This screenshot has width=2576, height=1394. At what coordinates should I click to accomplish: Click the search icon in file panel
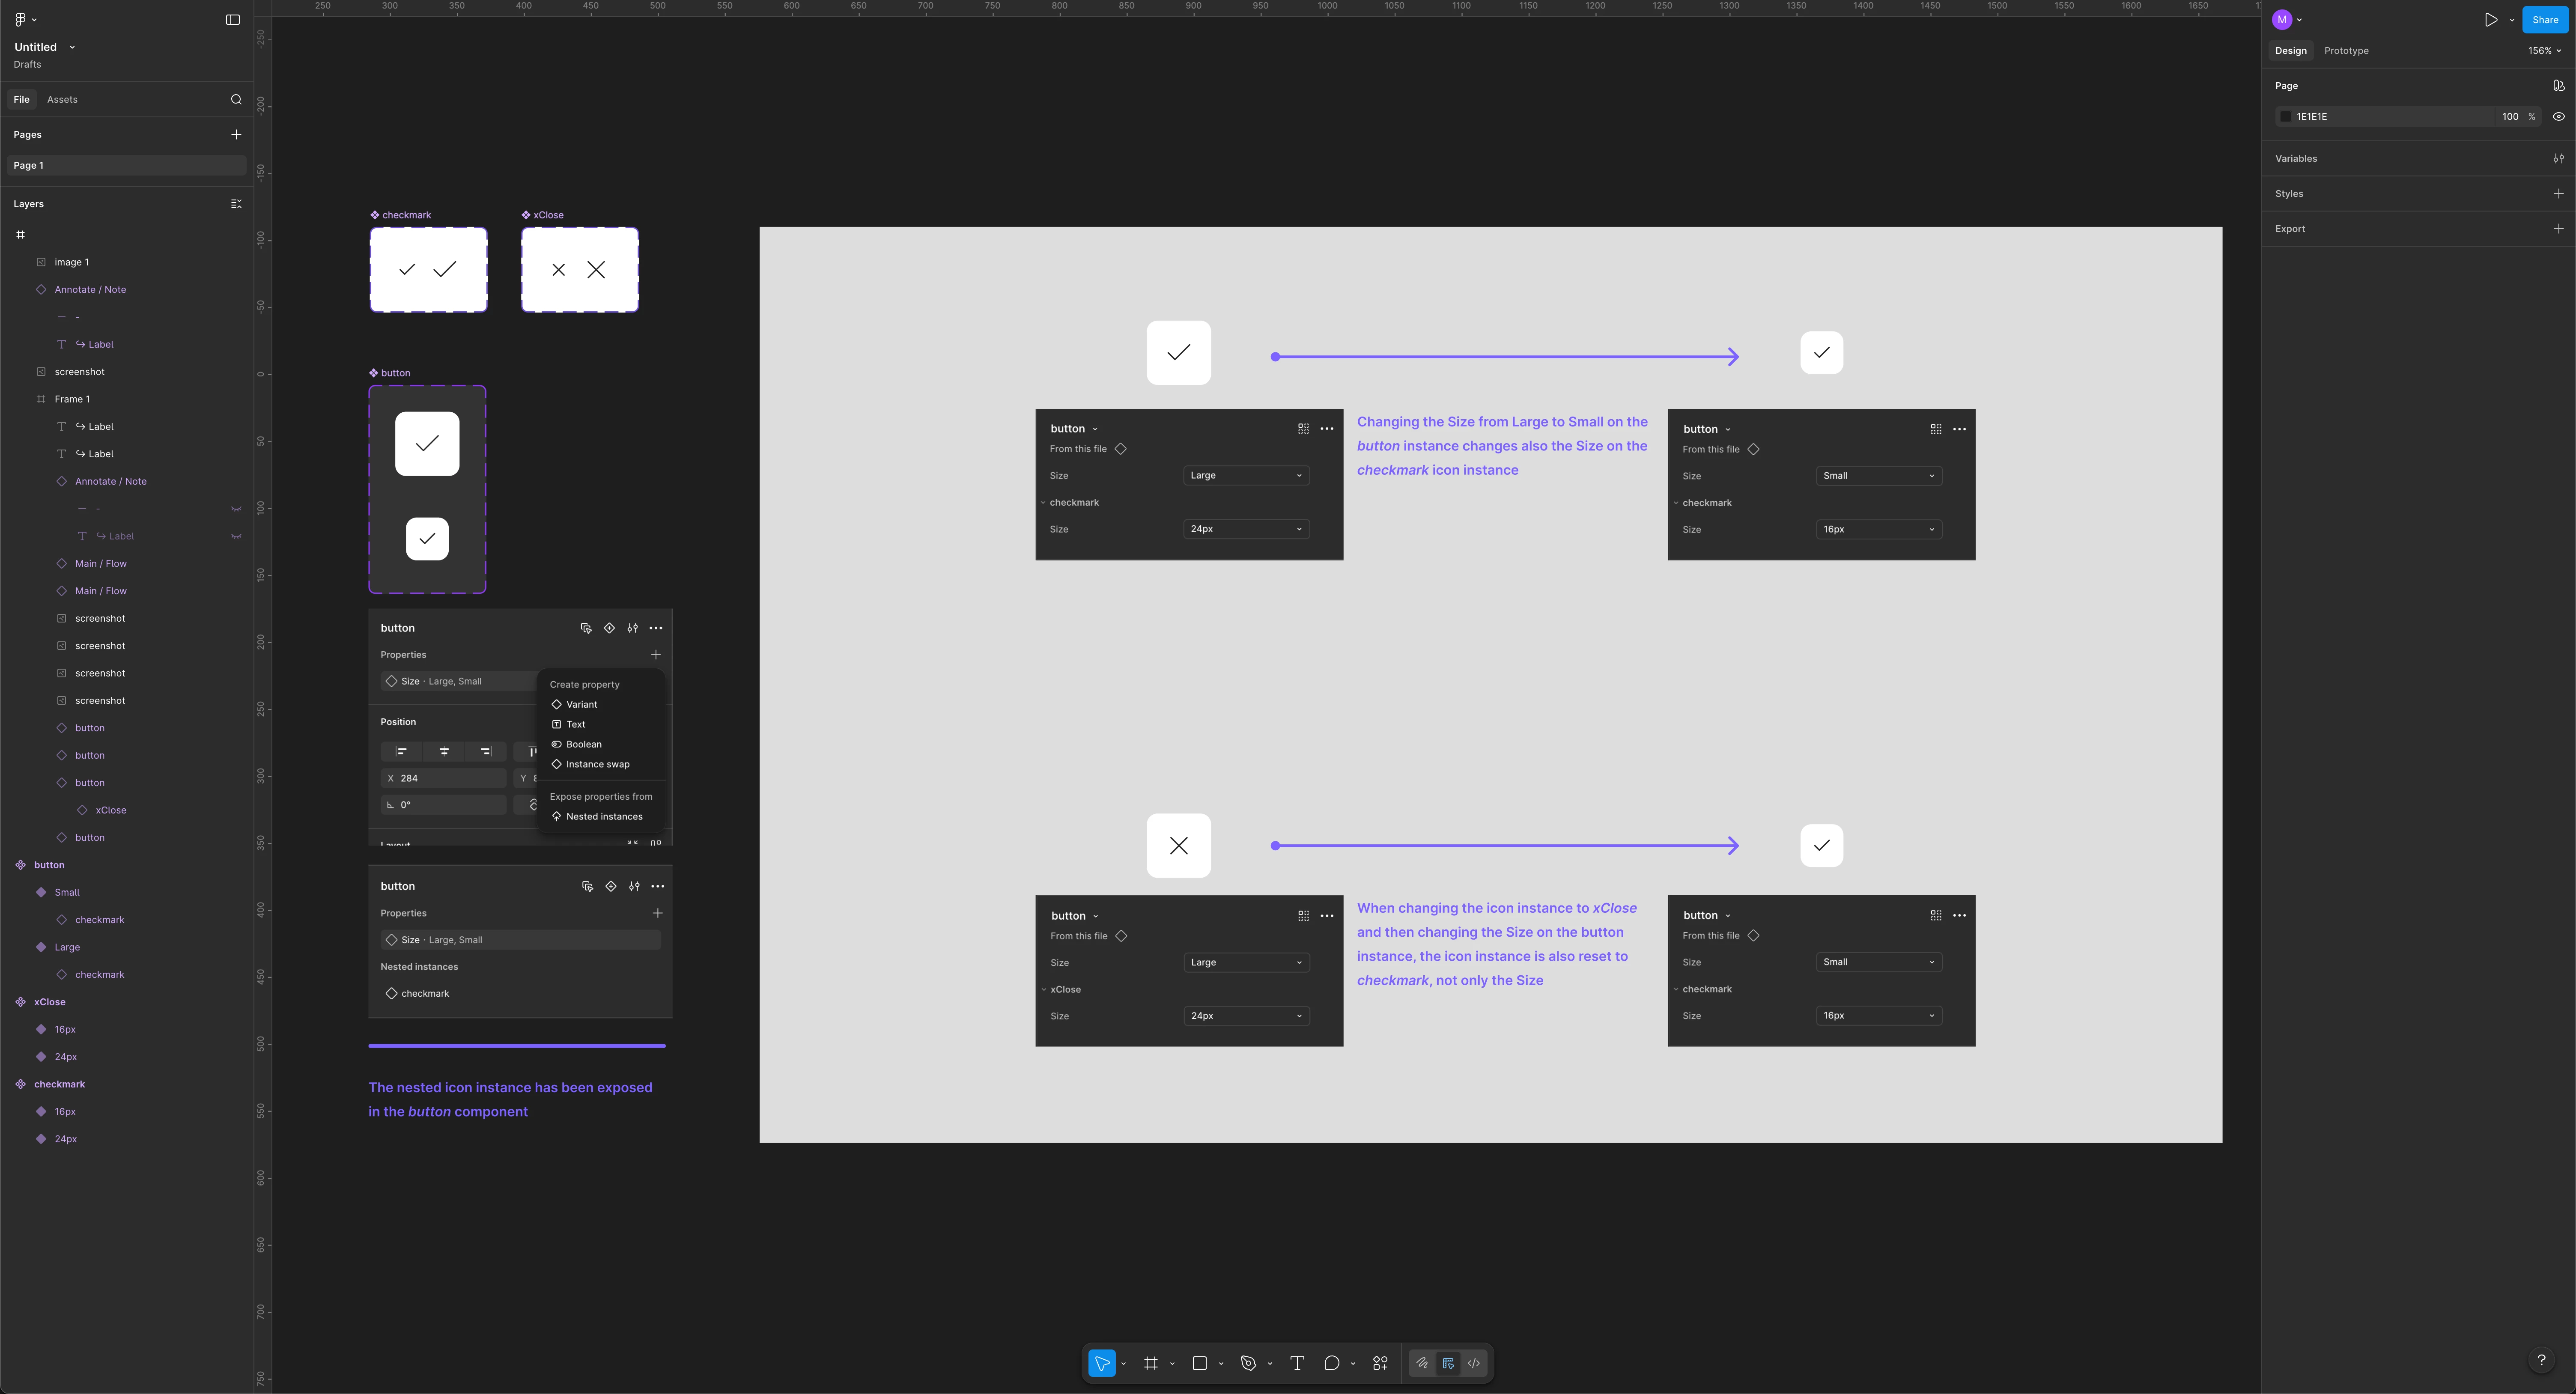tap(236, 99)
